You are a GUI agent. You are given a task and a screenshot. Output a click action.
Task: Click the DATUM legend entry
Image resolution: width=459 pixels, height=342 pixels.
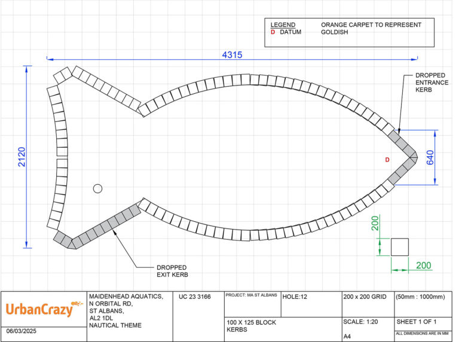click(x=290, y=32)
